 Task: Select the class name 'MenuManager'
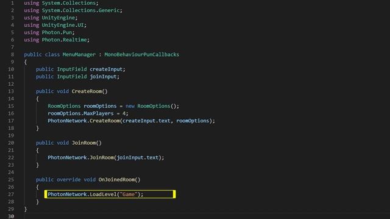pyautogui.click(x=79, y=55)
